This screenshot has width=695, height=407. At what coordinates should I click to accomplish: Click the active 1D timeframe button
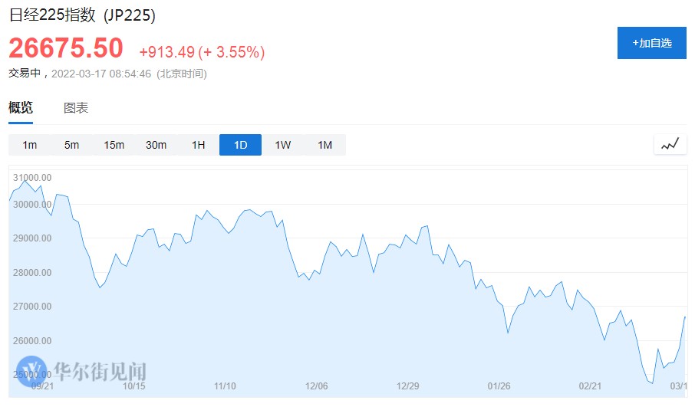[240, 145]
